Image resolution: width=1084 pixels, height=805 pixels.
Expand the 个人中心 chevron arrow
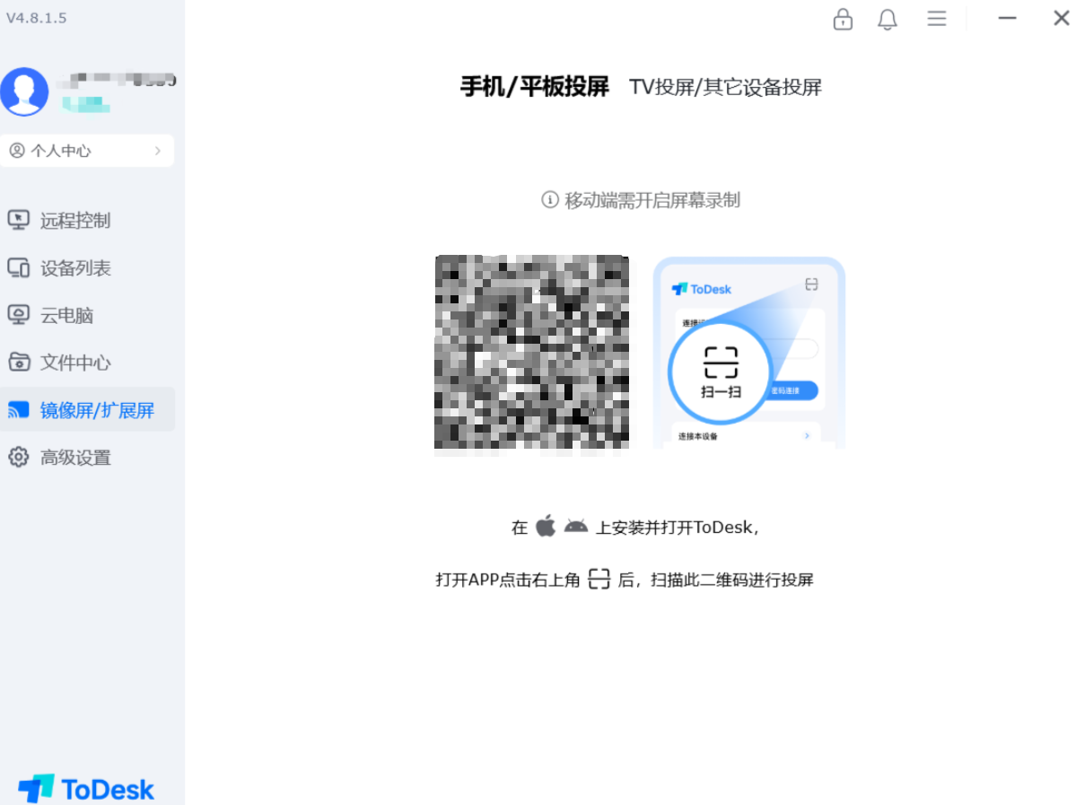158,151
